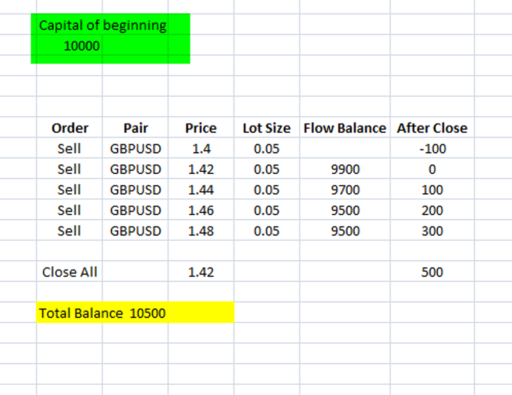Screen dimensions: 512x395
Task: Select the Flow Balance value 9700
Action: point(345,190)
